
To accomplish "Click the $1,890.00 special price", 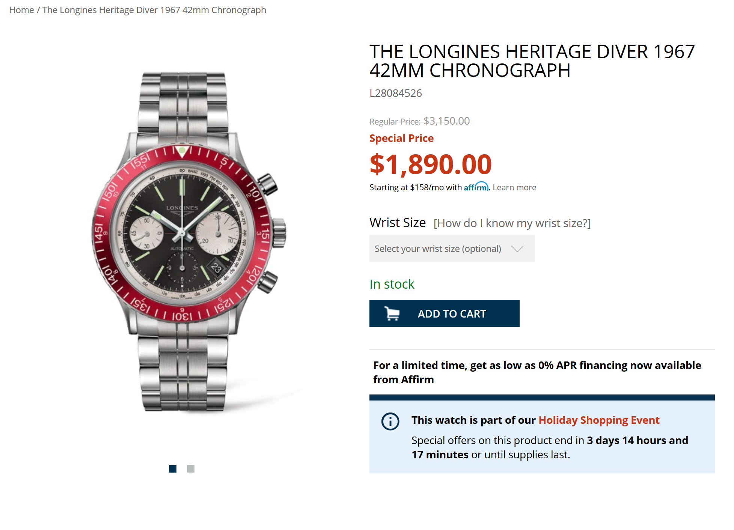I will (430, 164).
